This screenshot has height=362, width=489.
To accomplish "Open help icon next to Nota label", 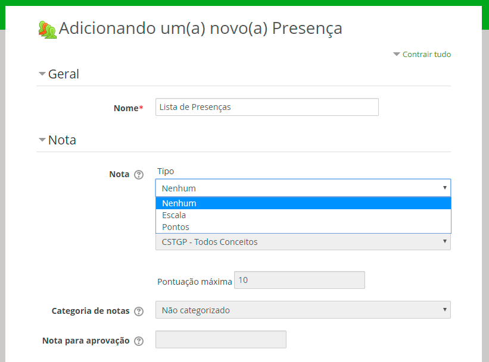I will pyautogui.click(x=139, y=175).
